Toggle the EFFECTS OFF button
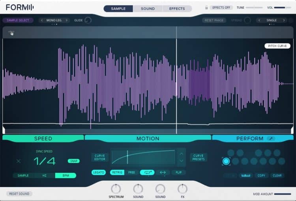Viewport: 296px width, 201px height. pyautogui.click(x=221, y=8)
